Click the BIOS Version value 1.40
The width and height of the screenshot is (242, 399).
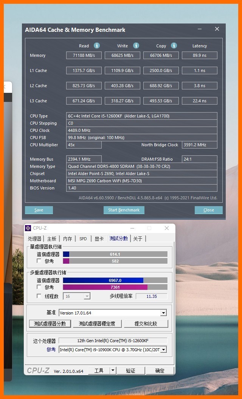click(x=142, y=188)
